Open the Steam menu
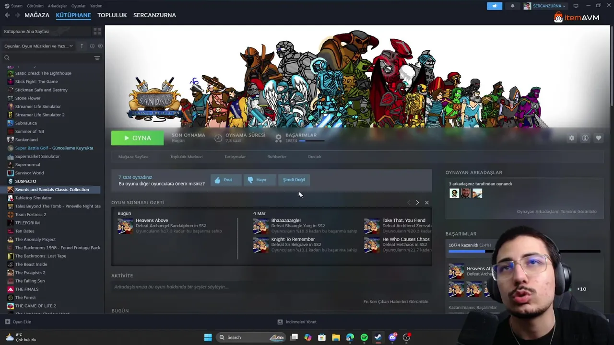614x345 pixels. click(13, 6)
